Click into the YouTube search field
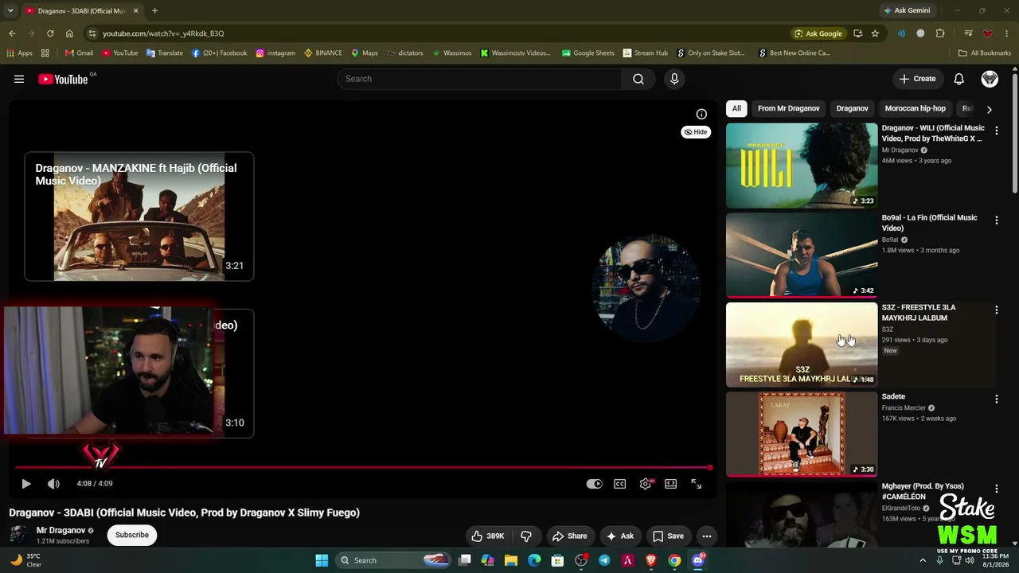This screenshot has width=1019, height=573. tap(480, 79)
